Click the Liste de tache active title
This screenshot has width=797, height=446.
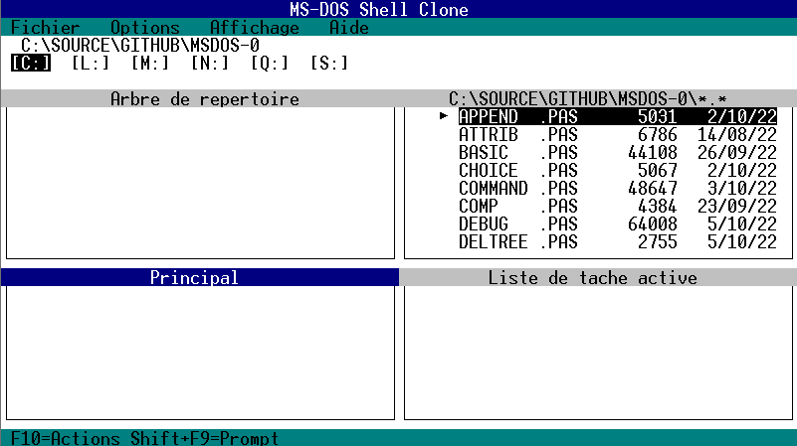point(592,278)
